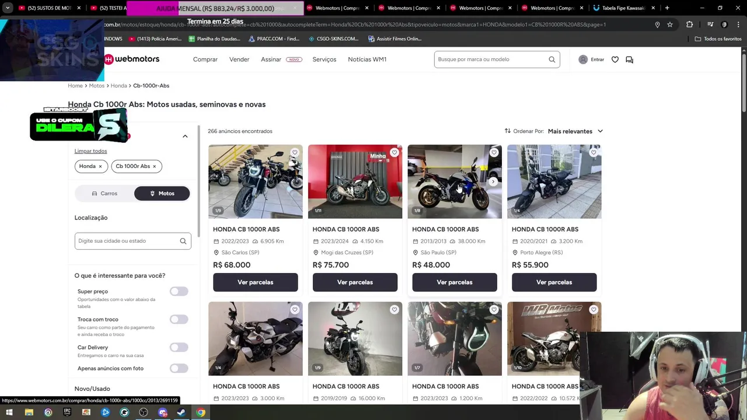Click the location search magnifier icon
The image size is (747, 420).
tap(183, 241)
